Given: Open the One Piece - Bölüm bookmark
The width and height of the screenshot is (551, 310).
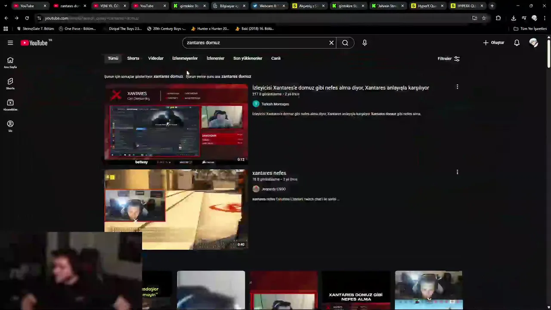Looking at the screenshot, I should tap(77, 28).
